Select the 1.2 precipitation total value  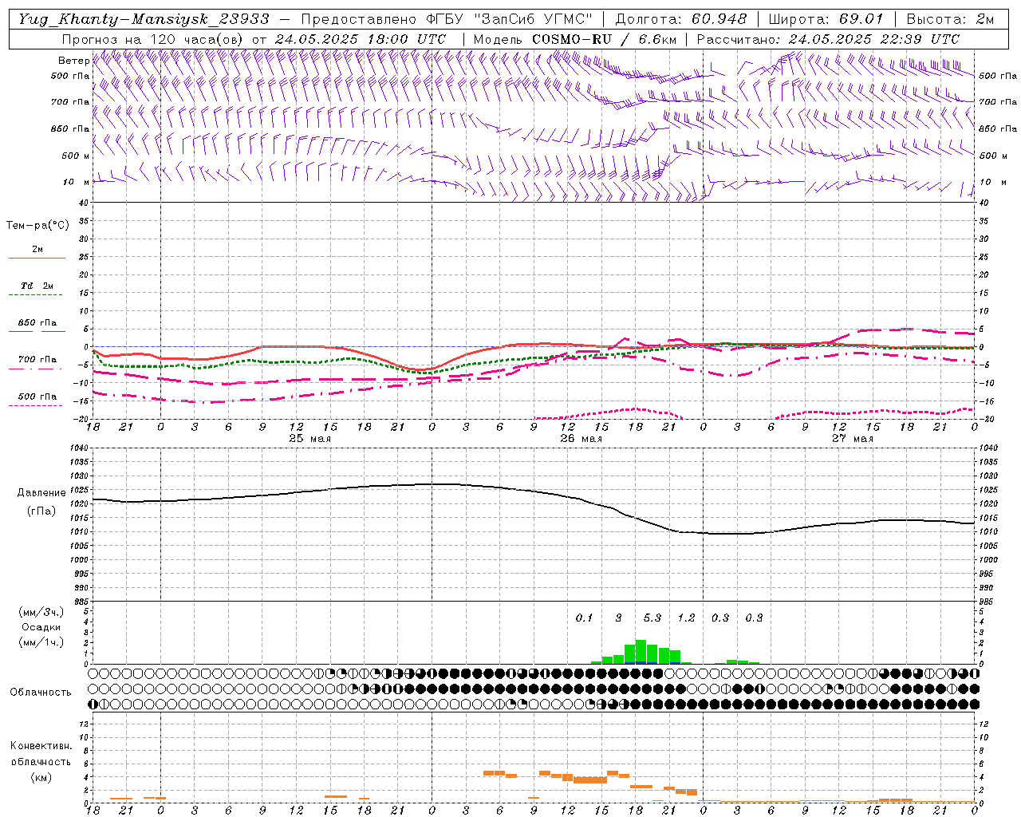coord(686,618)
